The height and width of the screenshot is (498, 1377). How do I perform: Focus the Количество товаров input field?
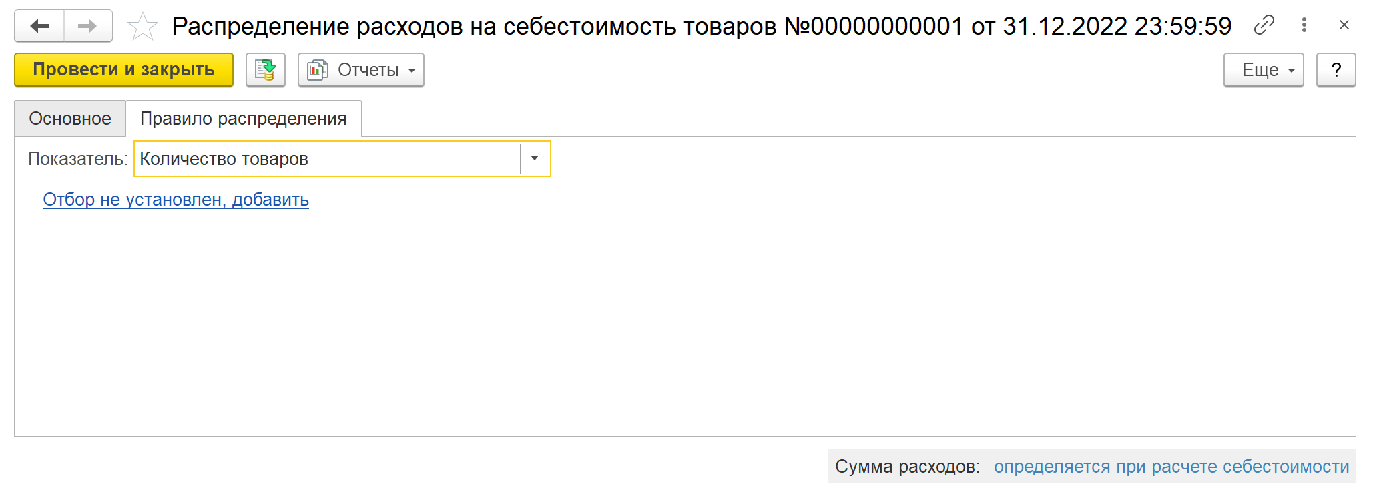coord(328,158)
